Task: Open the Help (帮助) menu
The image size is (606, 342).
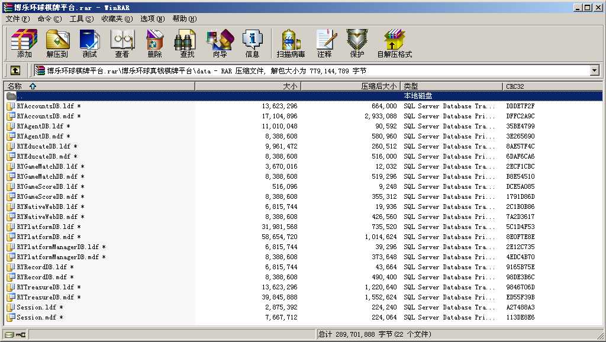Action: click(x=185, y=18)
